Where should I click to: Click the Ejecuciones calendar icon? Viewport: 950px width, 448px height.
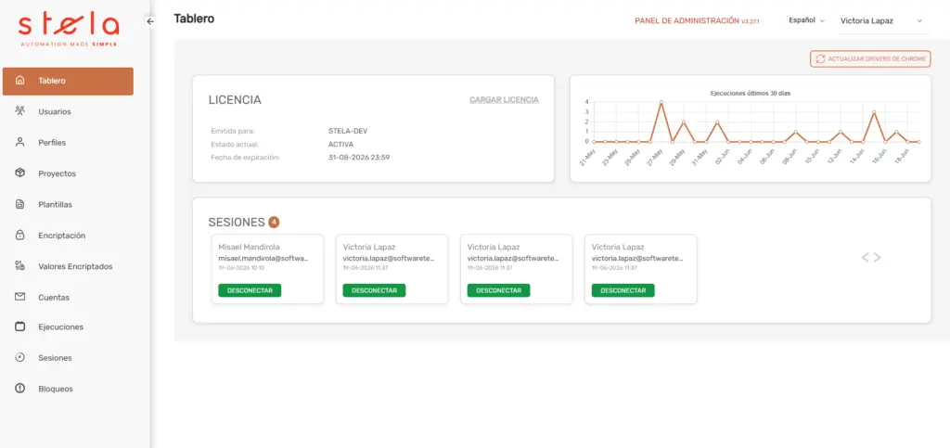20,326
